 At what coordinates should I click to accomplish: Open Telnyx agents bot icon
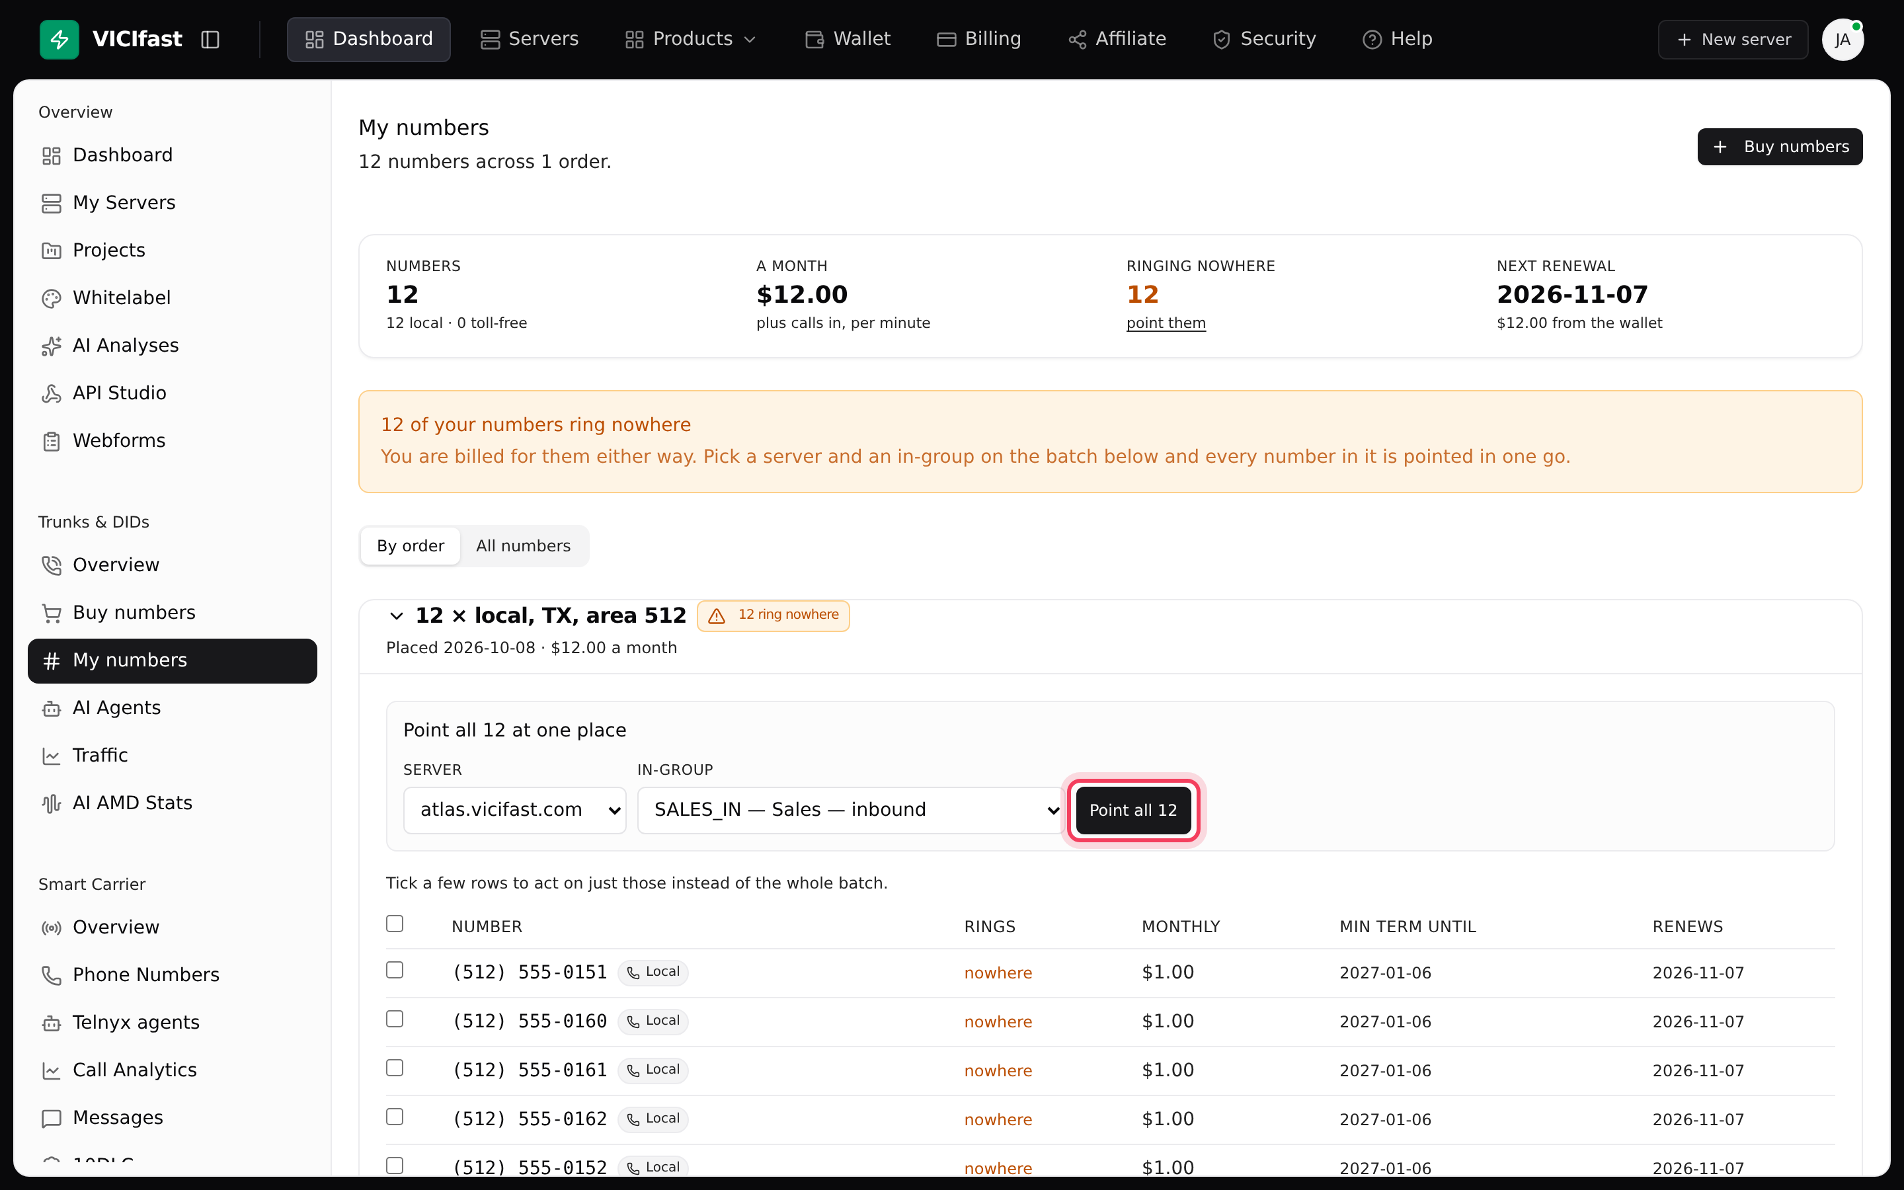coord(51,1023)
